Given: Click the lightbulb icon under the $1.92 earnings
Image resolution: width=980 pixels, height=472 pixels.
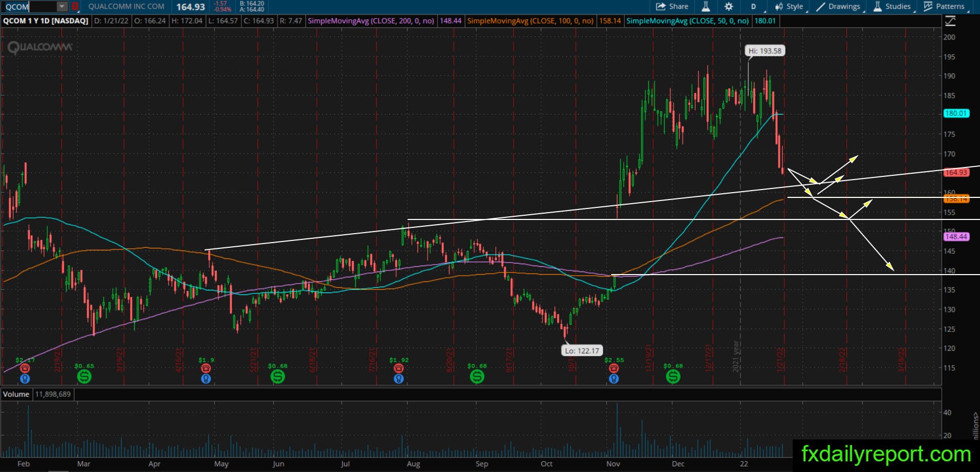Looking at the screenshot, I should click(x=399, y=379).
